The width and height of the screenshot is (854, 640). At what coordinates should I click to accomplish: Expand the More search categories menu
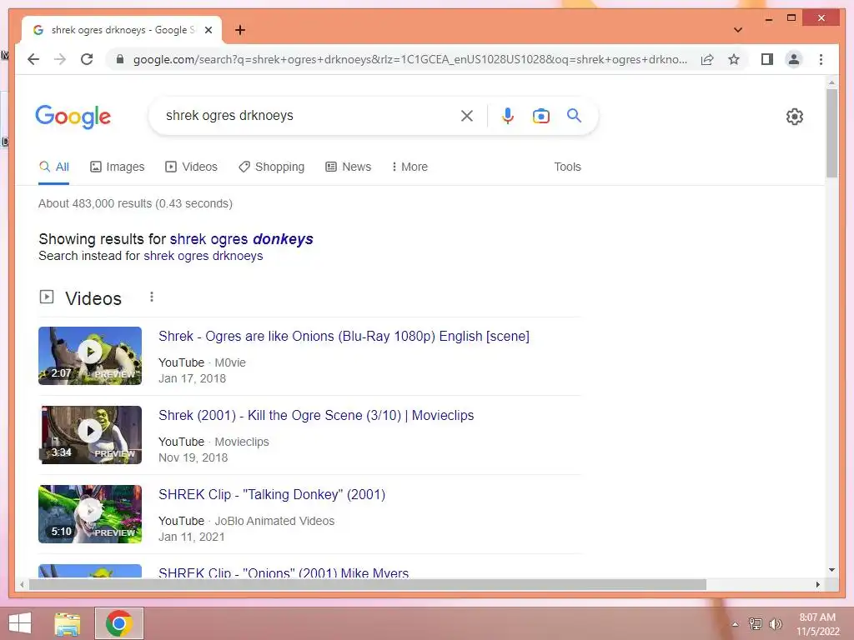(x=409, y=167)
